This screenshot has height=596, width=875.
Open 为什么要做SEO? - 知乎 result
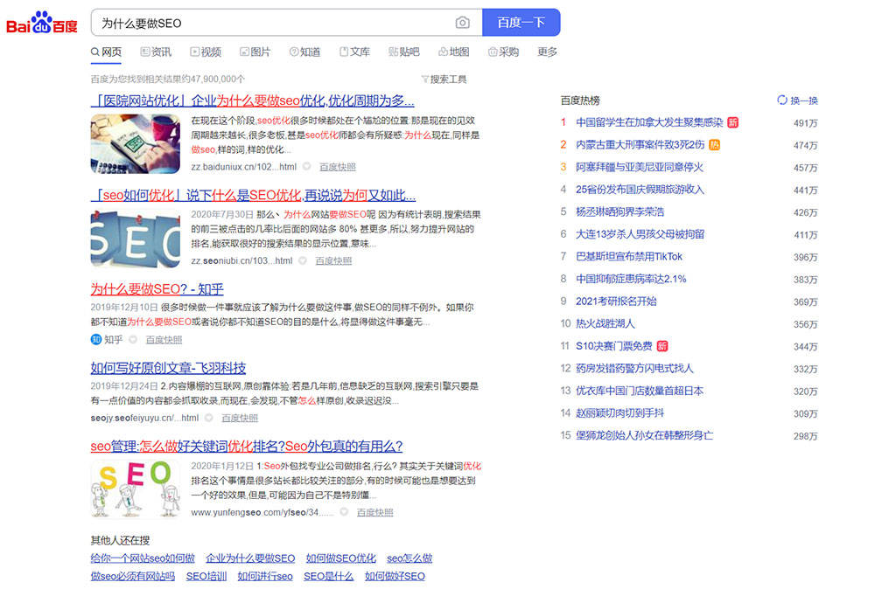click(157, 289)
